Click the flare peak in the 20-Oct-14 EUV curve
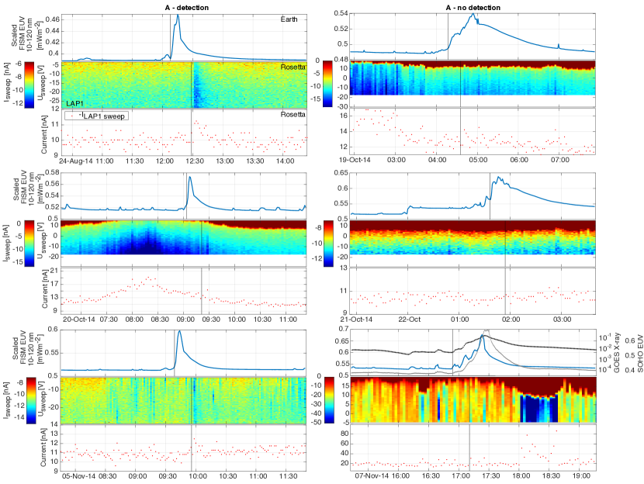 [x=190, y=178]
